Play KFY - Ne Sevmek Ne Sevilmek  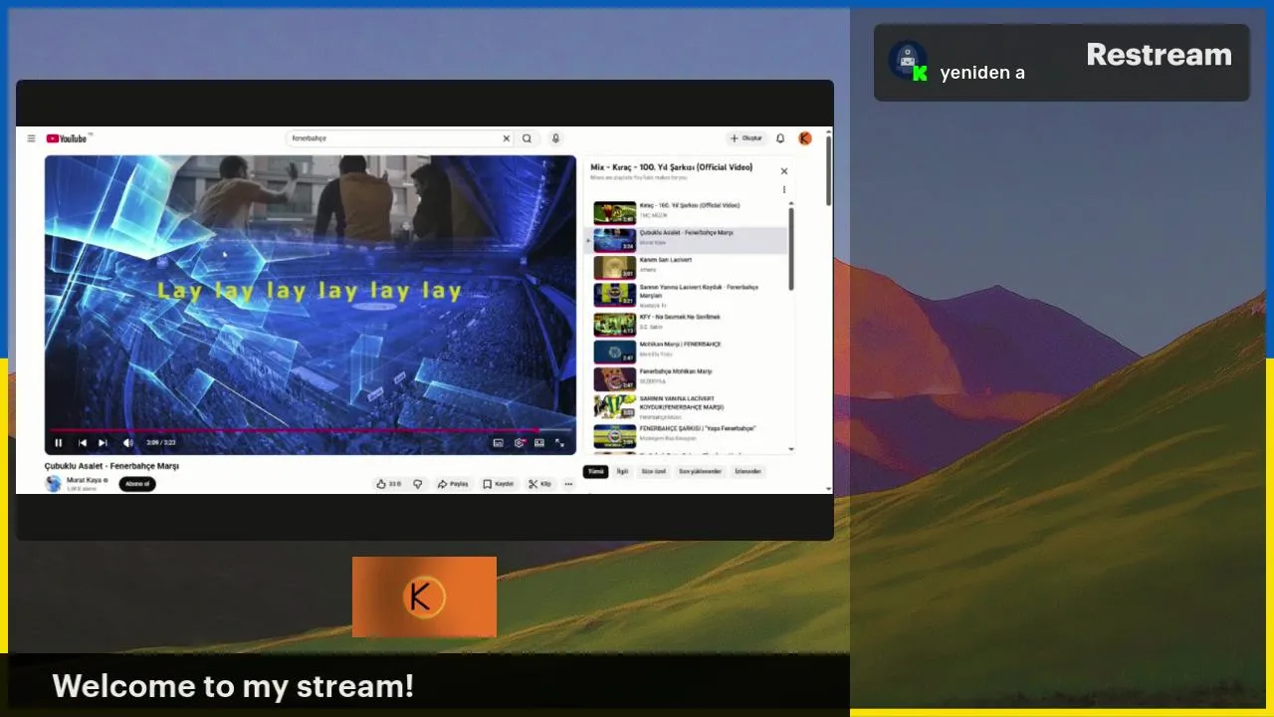coord(687,324)
